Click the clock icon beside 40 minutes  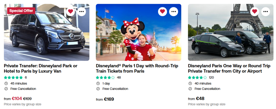[x=190, y=83]
